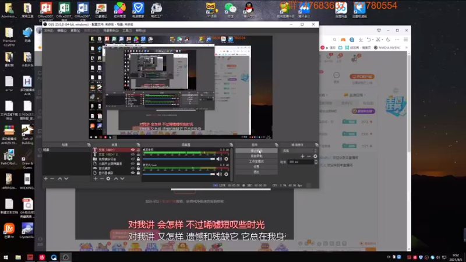The height and width of the screenshot is (262, 466).
Task: Add a new scene with the plus icon
Action: tap(46, 179)
